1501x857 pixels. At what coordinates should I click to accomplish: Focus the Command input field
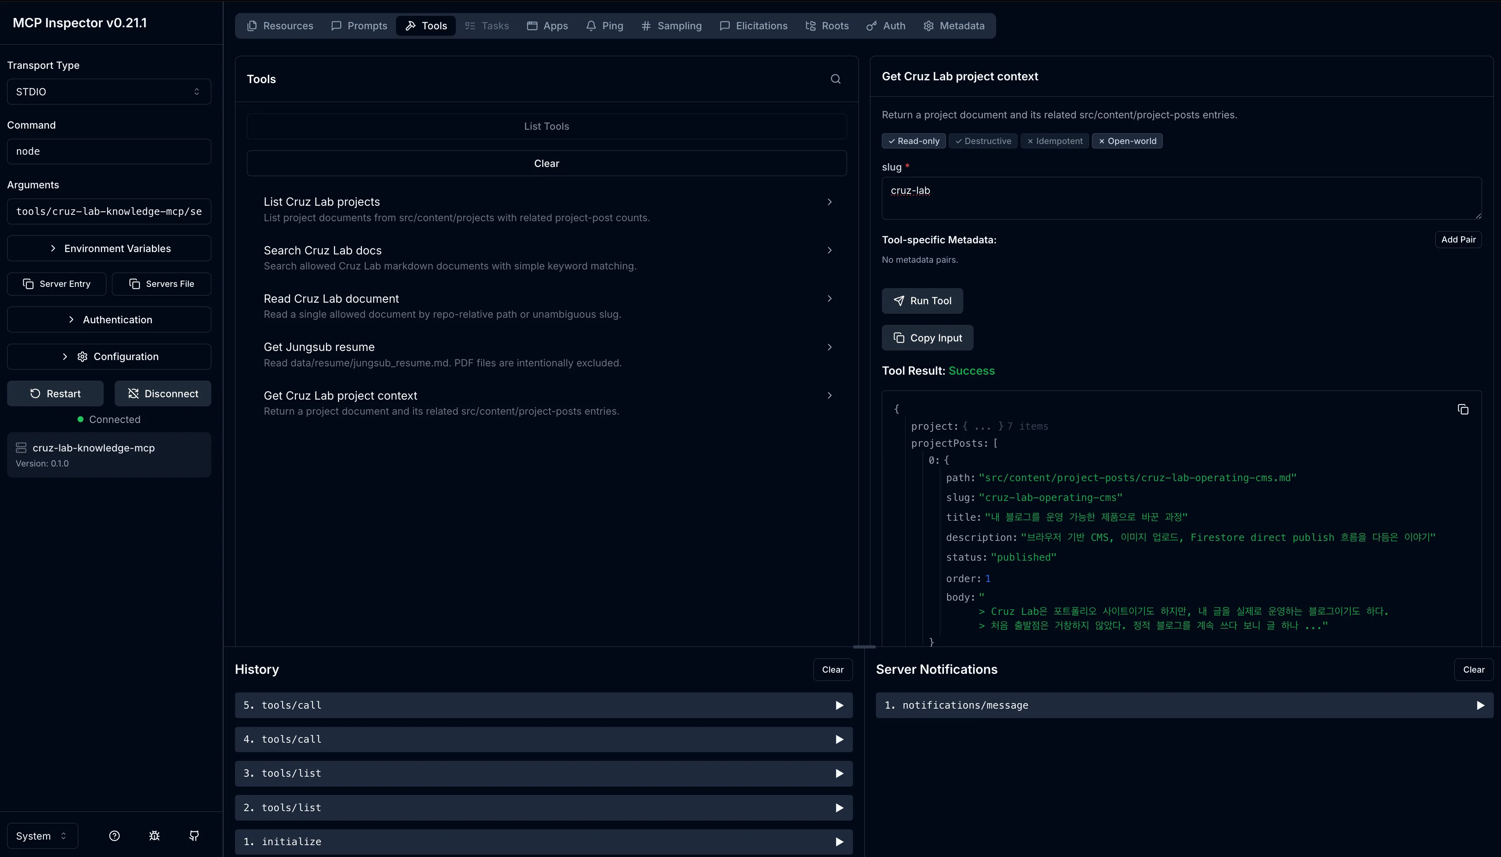point(109,151)
